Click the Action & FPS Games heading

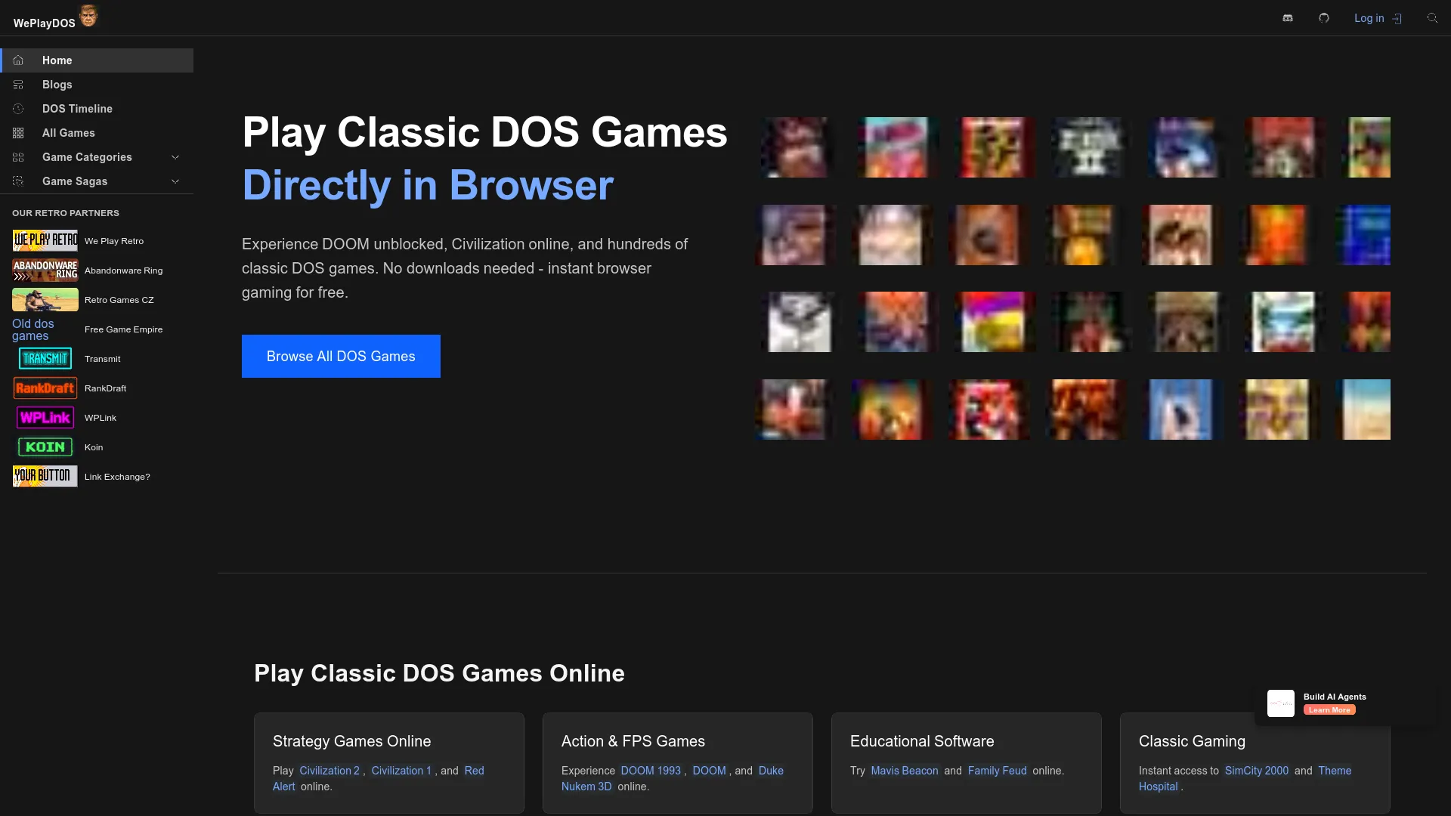pos(633,741)
